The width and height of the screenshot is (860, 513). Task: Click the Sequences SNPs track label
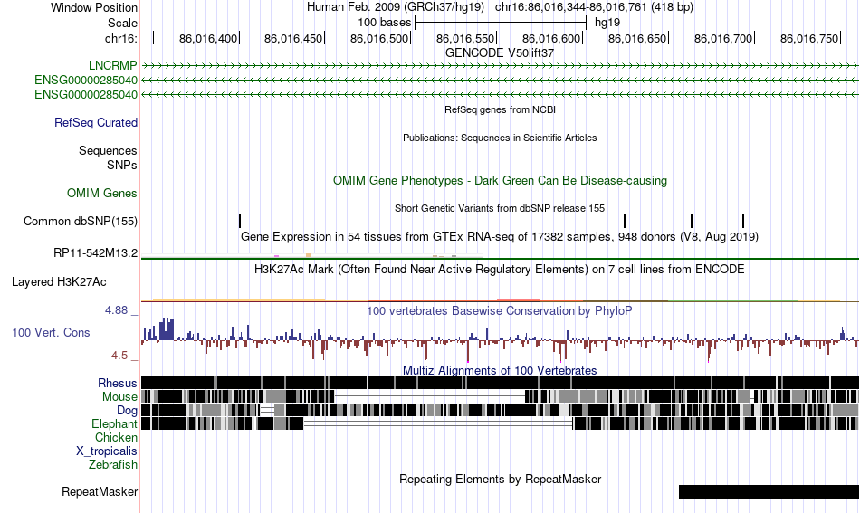click(108, 157)
